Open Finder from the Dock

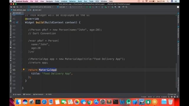(18, 102)
